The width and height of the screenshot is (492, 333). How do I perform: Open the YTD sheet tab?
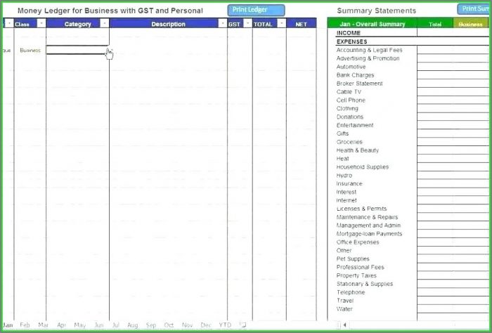225,325
